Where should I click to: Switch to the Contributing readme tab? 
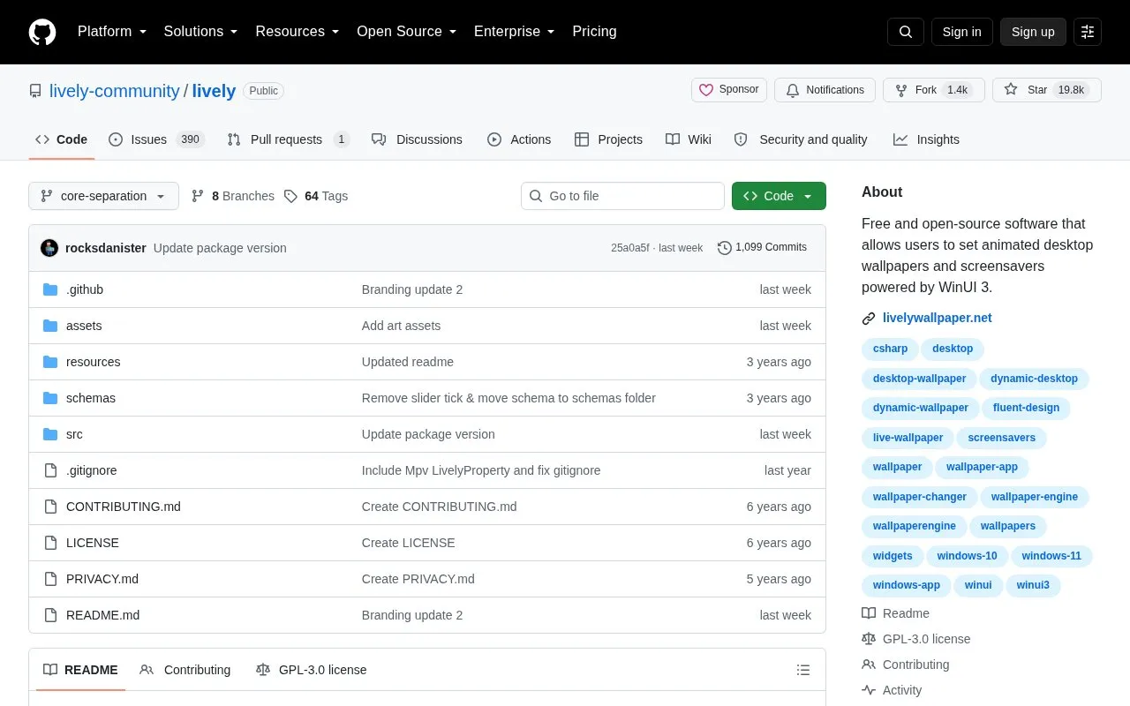click(x=185, y=670)
